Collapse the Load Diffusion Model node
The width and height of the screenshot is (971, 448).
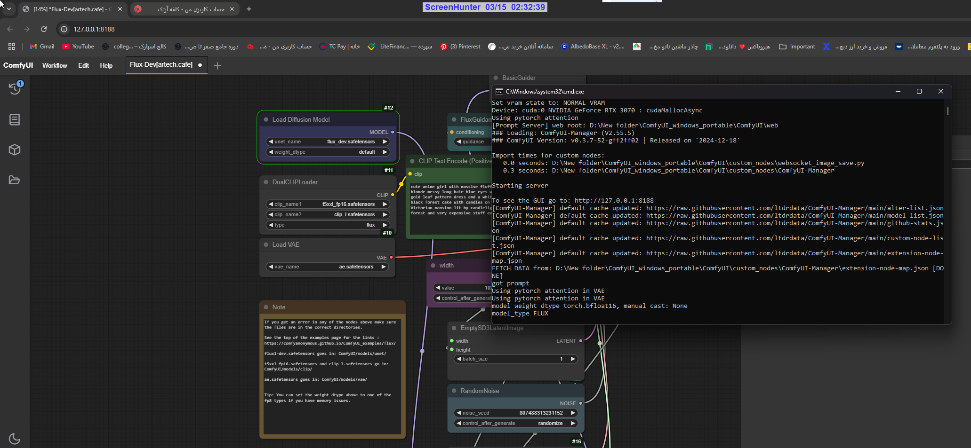[x=266, y=119]
